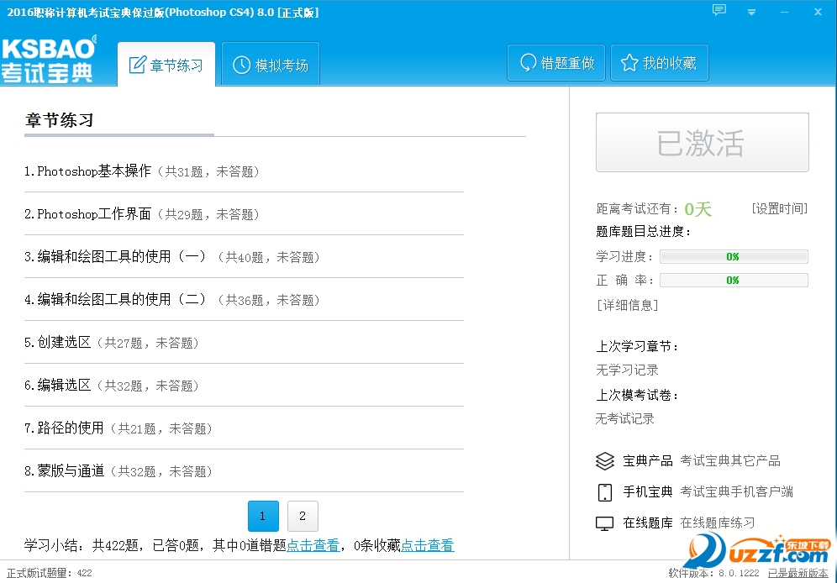Click the [设置时间] link
Image resolution: width=837 pixels, height=583 pixels.
779,208
